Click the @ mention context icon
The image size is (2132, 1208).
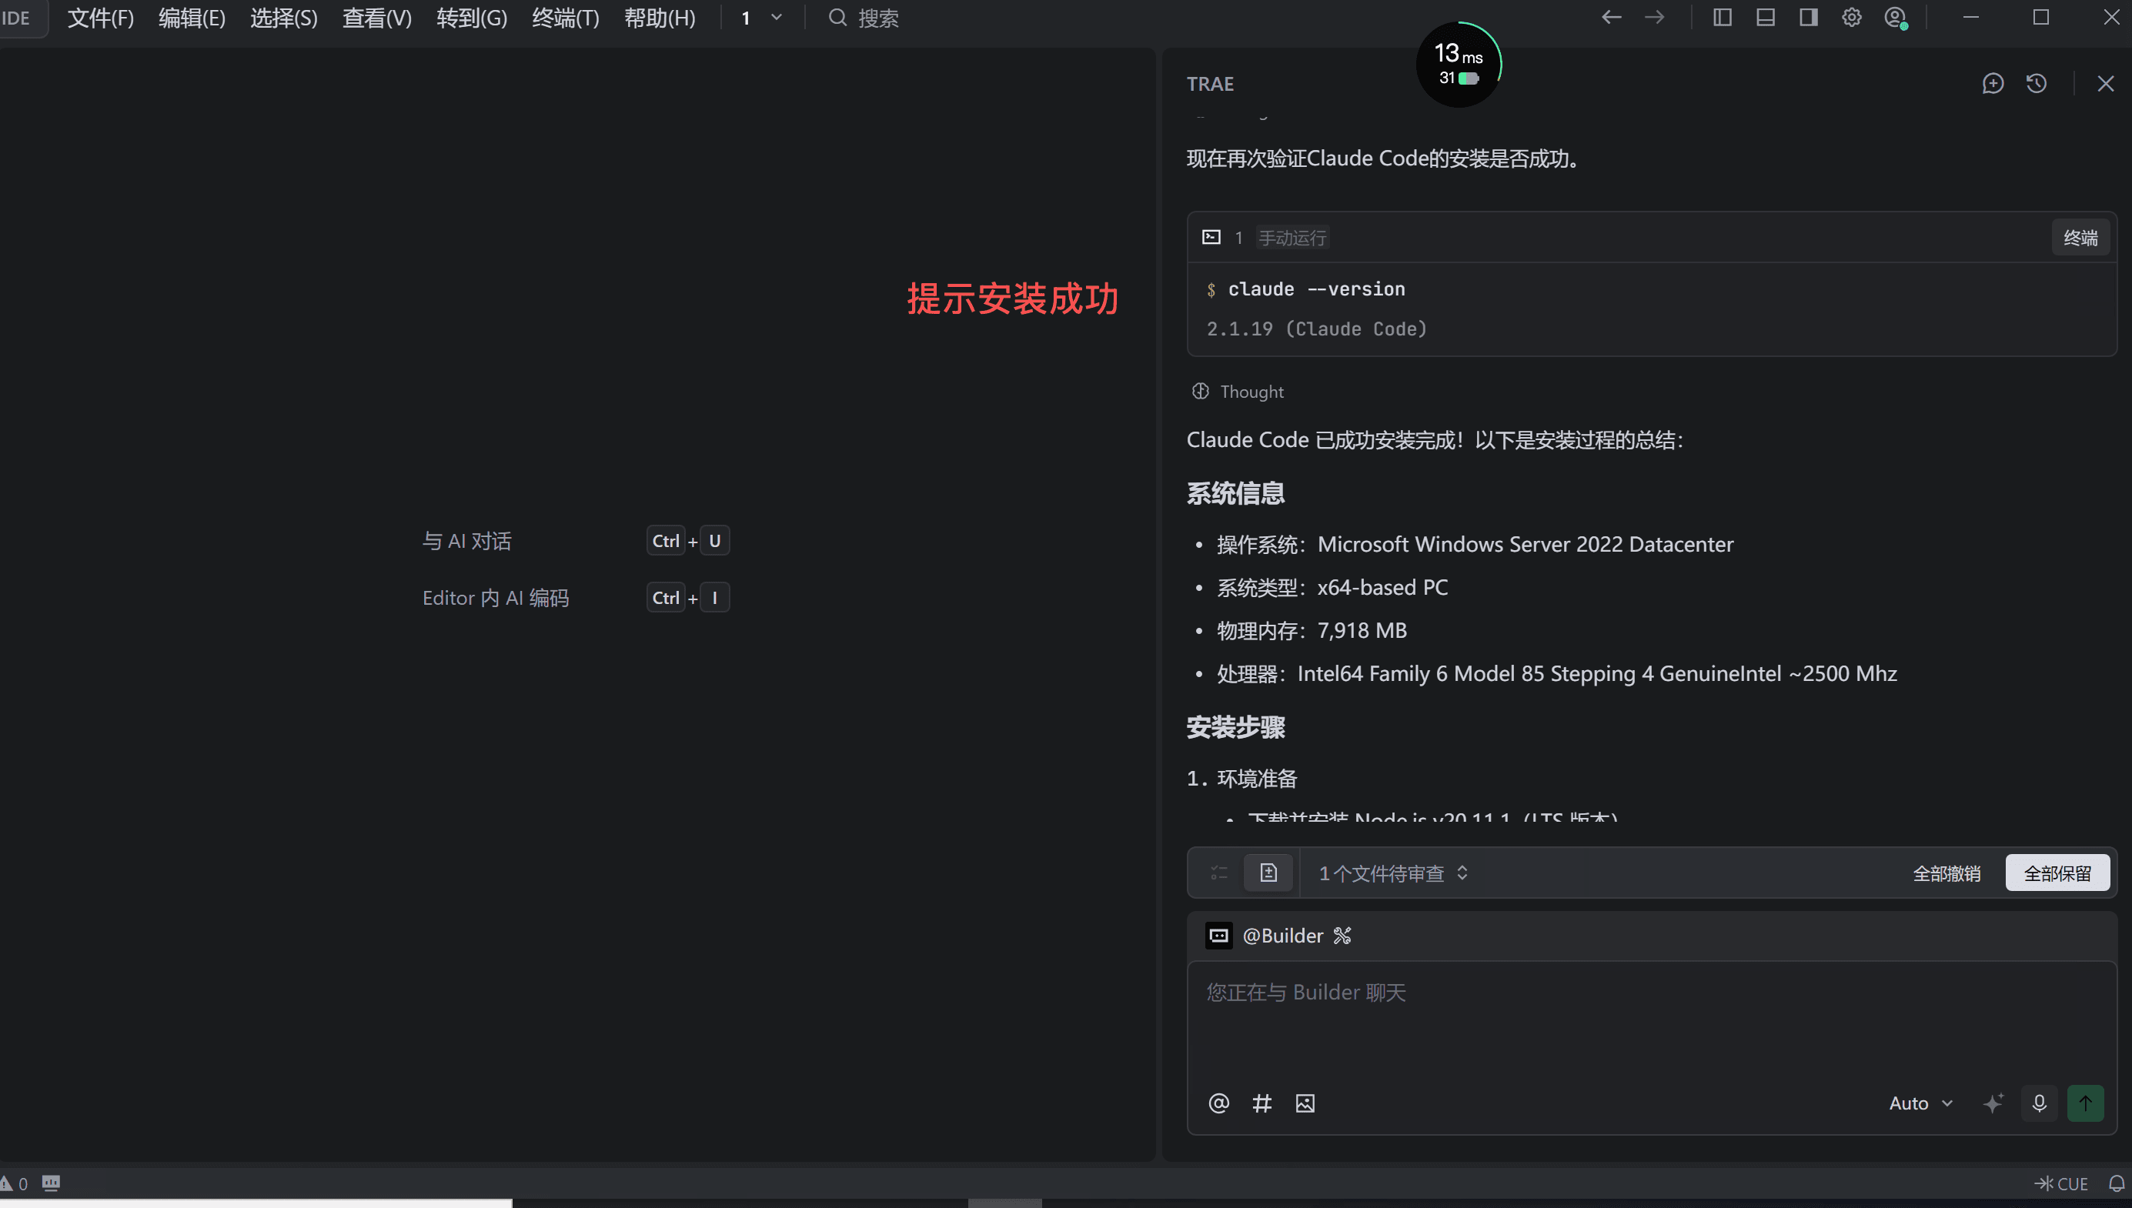[1218, 1103]
